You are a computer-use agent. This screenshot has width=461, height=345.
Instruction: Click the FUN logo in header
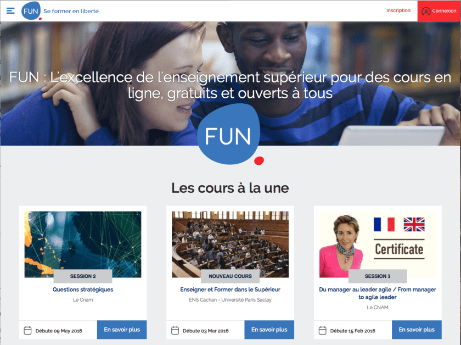click(x=31, y=11)
